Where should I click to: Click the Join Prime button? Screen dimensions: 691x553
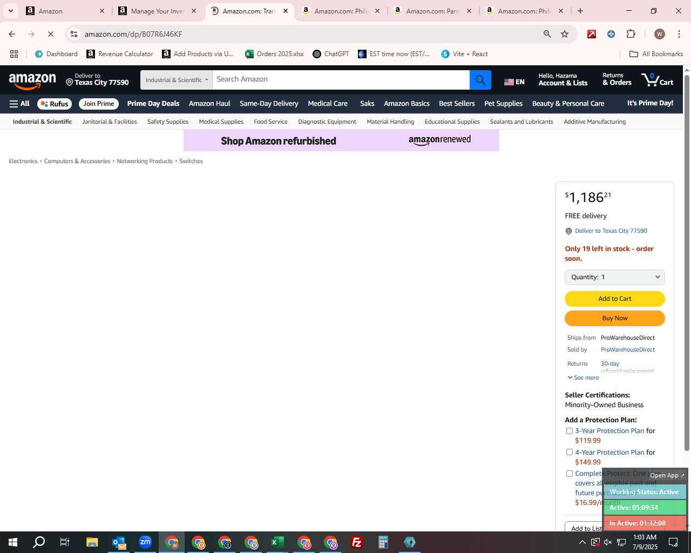99,104
